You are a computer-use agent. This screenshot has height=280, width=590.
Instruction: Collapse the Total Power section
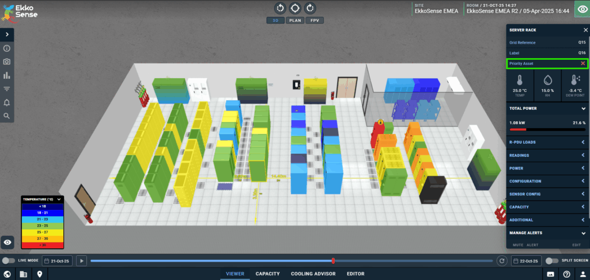click(x=547, y=109)
